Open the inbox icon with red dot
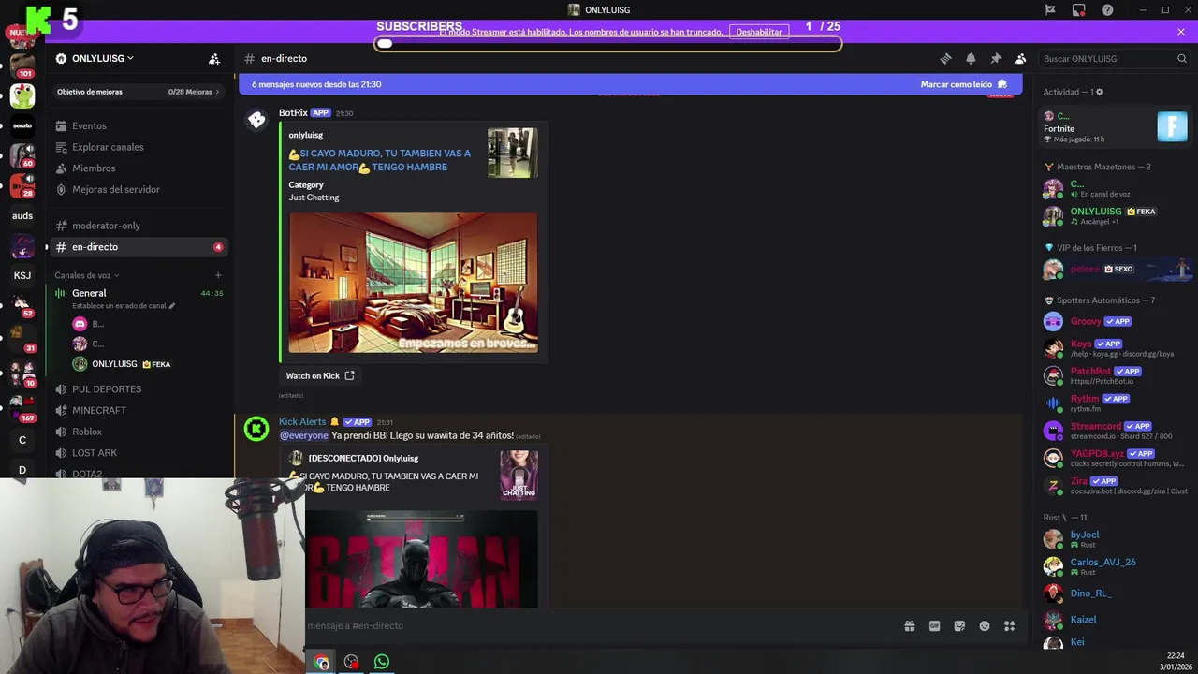 coord(1079,9)
